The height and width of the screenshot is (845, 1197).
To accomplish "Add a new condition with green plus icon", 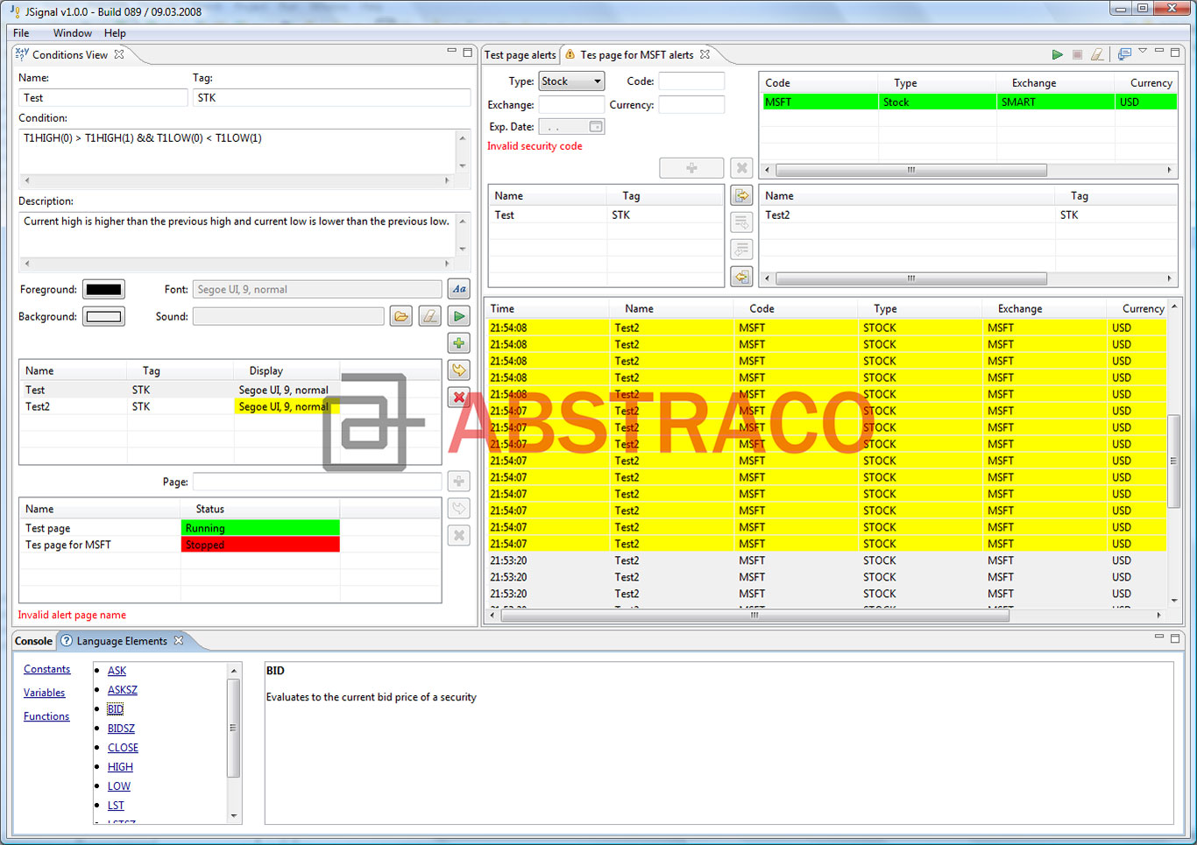I will click(458, 342).
